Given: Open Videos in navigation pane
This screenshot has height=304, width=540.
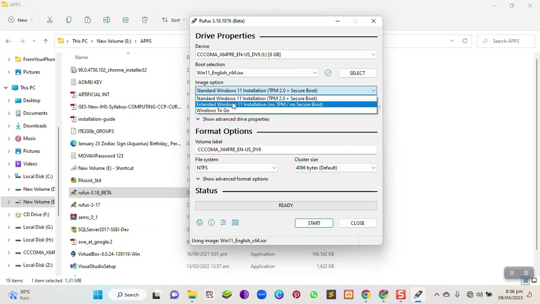Looking at the screenshot, I should 30,164.
